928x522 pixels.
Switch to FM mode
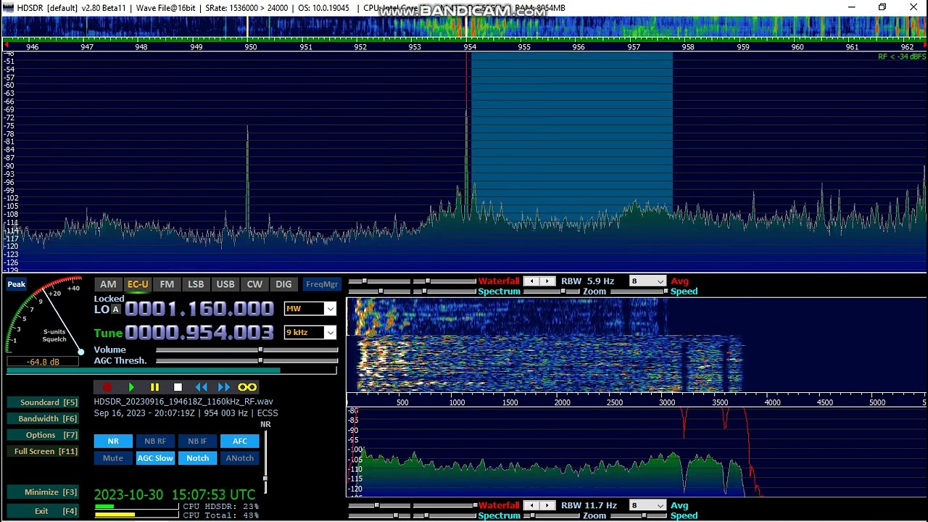pyautogui.click(x=167, y=284)
